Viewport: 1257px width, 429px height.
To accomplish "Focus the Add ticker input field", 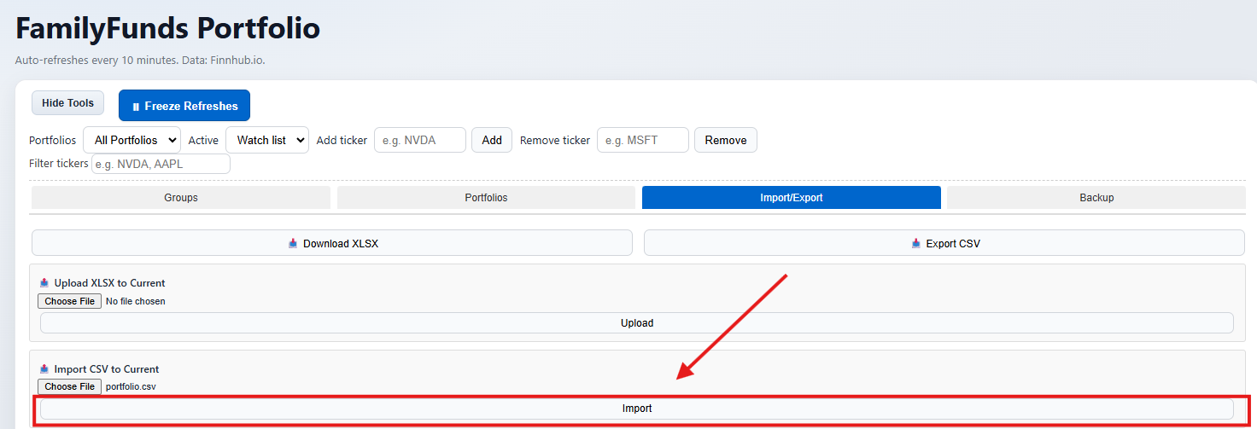I will coord(419,140).
